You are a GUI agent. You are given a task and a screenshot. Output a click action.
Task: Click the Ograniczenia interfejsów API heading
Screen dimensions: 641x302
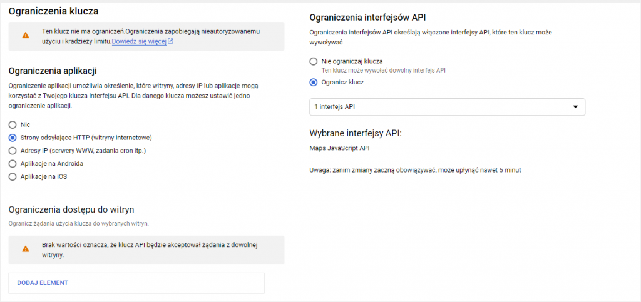(x=372, y=17)
